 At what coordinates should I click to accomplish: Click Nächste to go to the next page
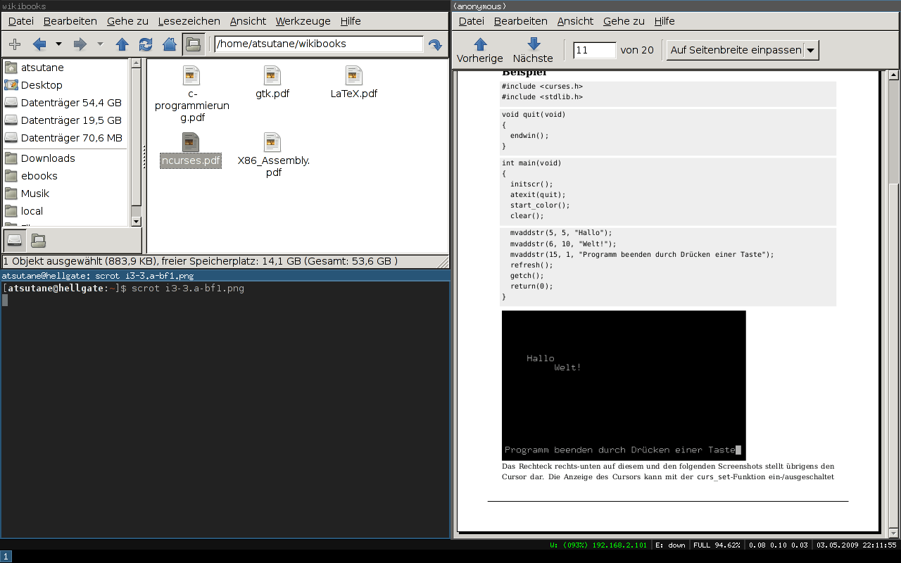click(533, 50)
